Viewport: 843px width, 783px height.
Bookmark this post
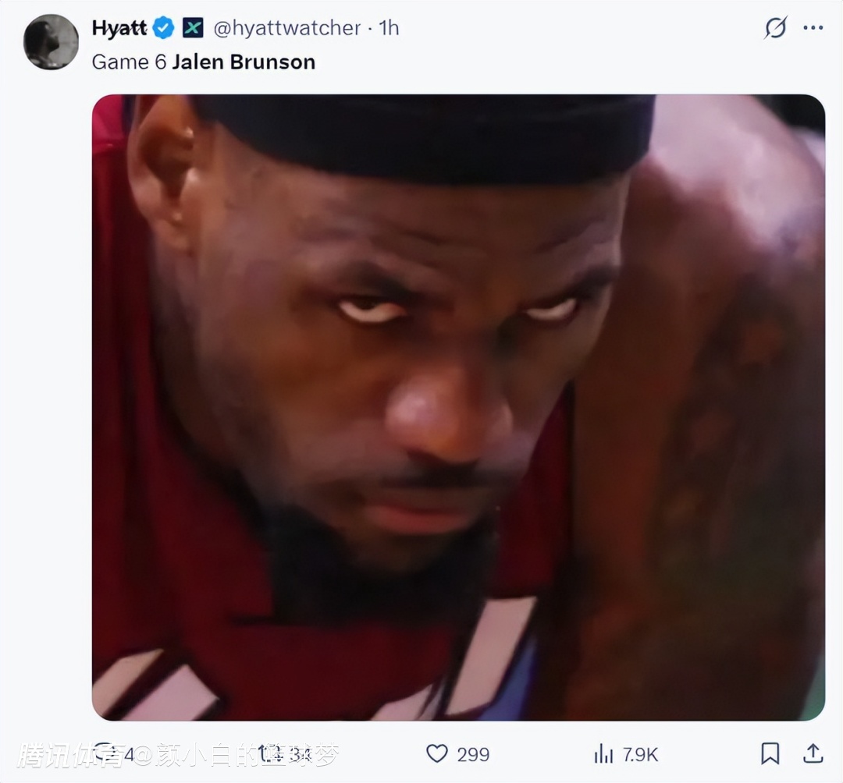[x=770, y=753]
